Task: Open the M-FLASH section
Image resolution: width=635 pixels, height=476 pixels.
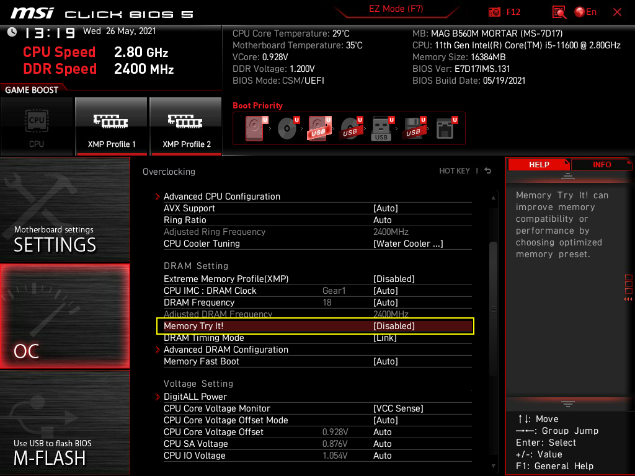Action: pyautogui.click(x=64, y=423)
